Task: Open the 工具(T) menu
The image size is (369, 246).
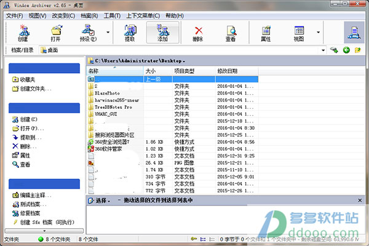Action: [112, 16]
